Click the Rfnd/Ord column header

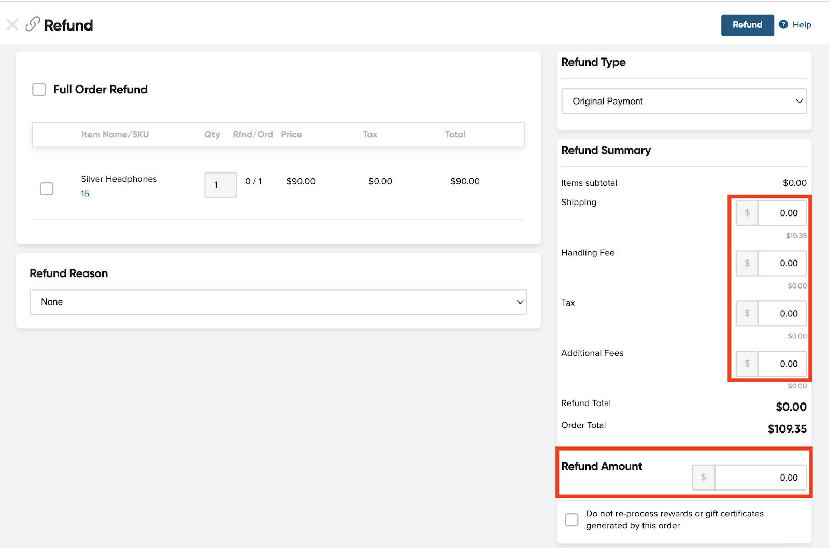tap(253, 134)
